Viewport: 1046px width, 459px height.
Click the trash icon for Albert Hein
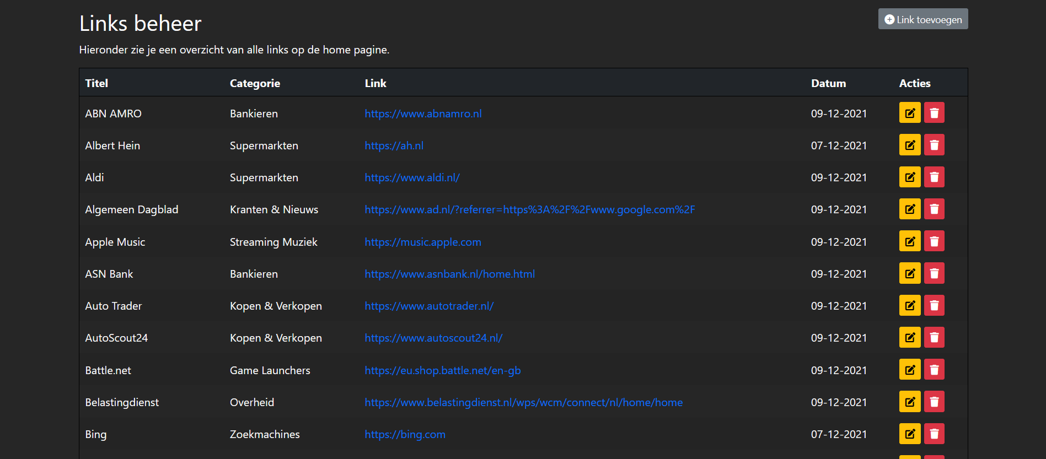coord(934,145)
